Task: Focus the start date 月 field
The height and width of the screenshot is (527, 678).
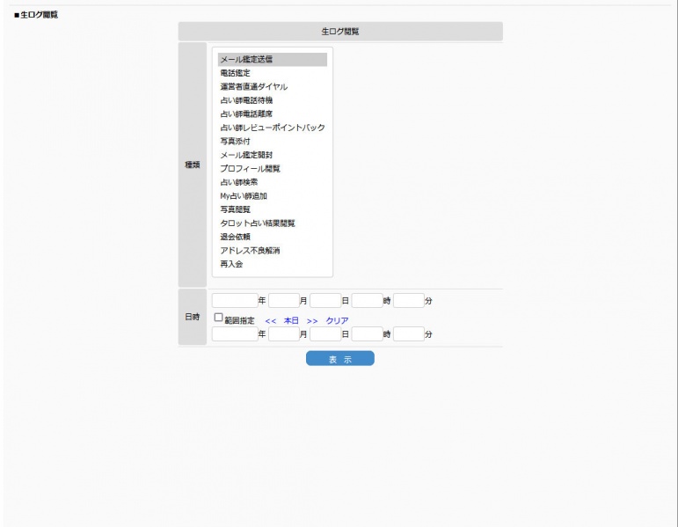Action: pyautogui.click(x=283, y=301)
